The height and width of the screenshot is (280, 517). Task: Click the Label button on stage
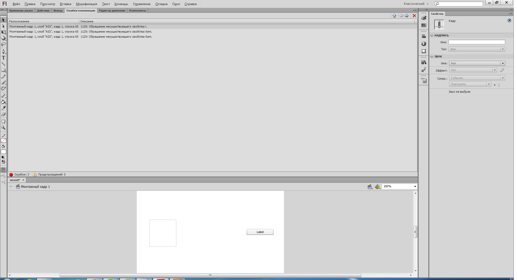pyautogui.click(x=260, y=232)
